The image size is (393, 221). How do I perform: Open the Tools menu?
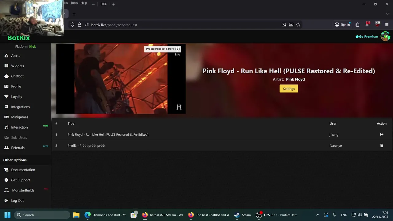(x=74, y=3)
